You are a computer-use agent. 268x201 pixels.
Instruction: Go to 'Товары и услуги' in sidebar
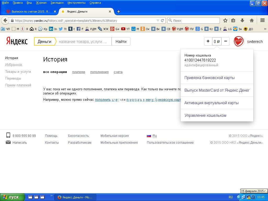18,72
